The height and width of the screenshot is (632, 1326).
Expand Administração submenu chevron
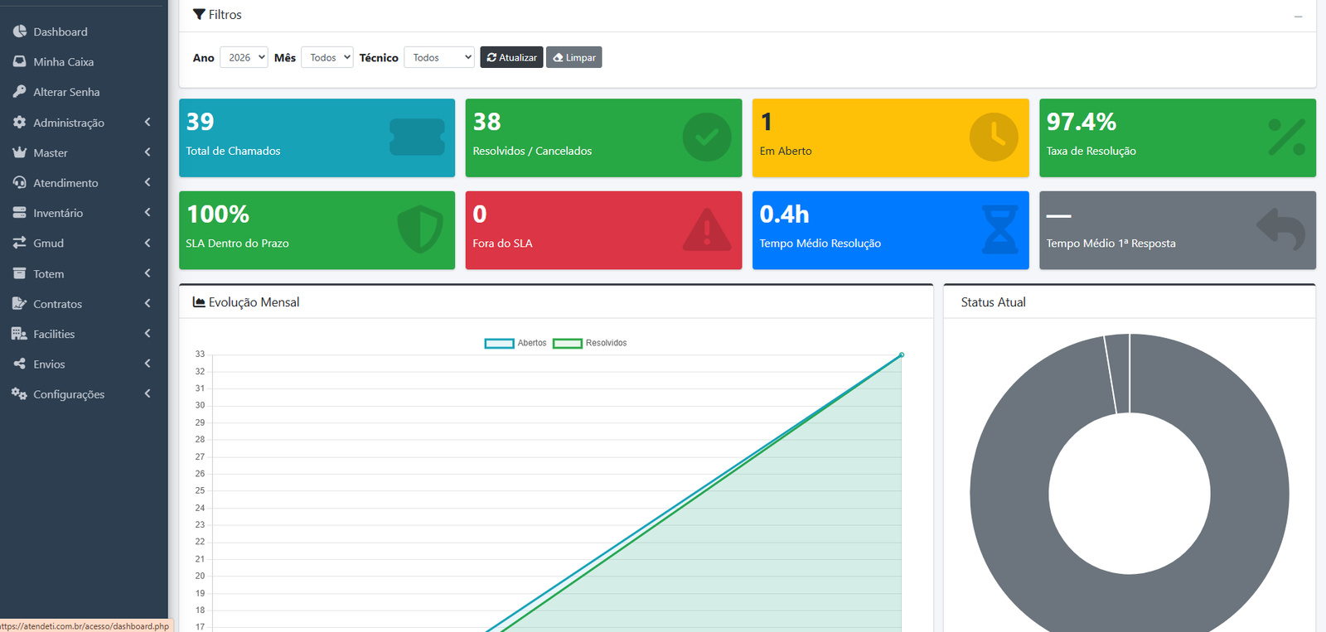148,122
